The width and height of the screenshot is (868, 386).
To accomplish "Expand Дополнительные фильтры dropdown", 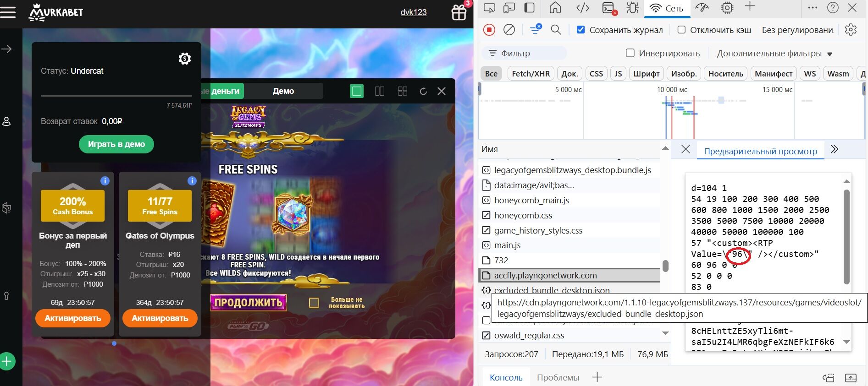I will 774,54.
